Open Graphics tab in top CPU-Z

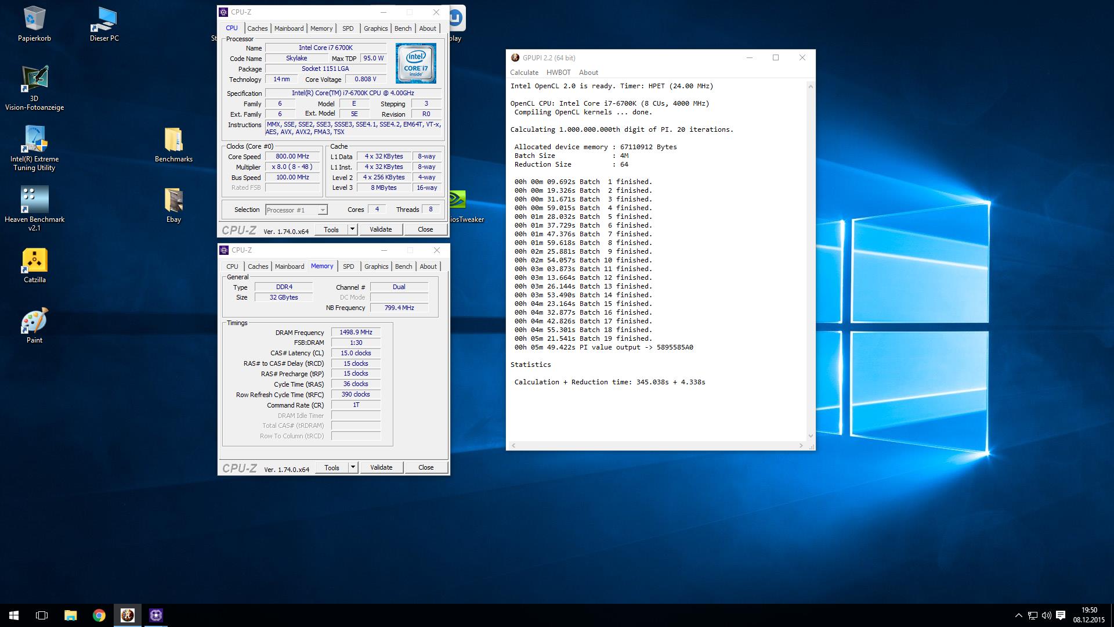pyautogui.click(x=375, y=28)
